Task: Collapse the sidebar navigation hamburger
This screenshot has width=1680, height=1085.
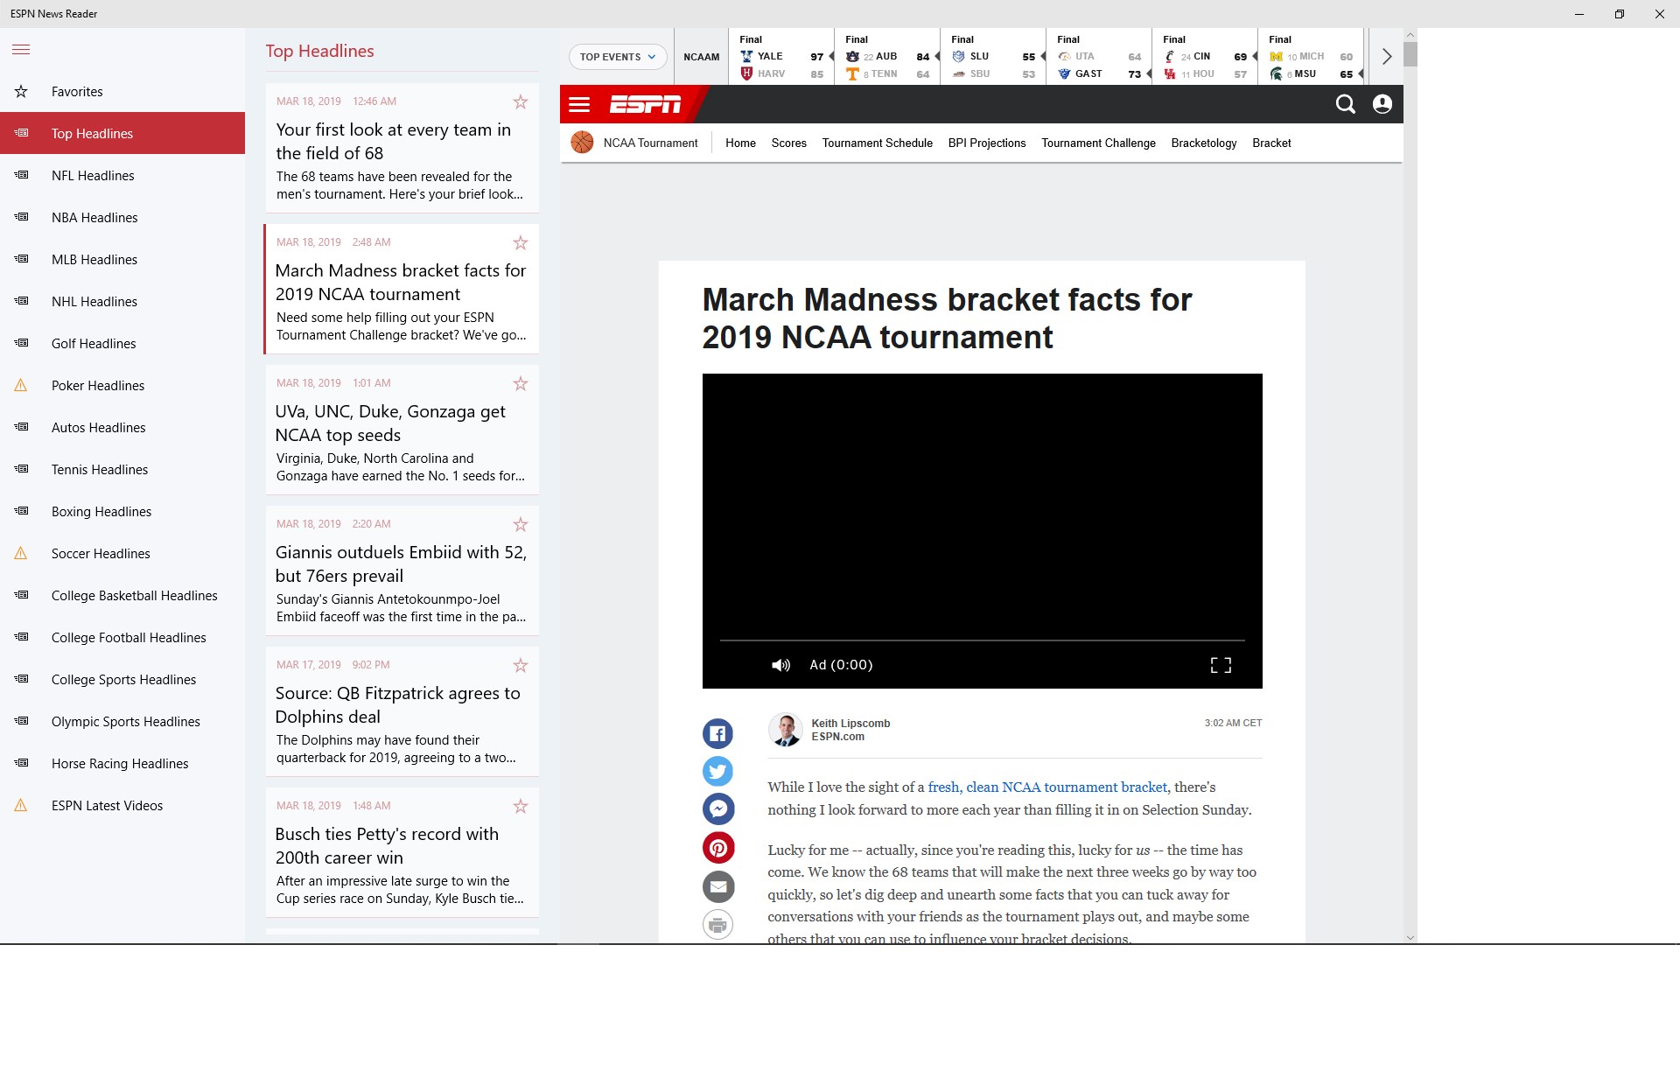Action: pos(21,50)
